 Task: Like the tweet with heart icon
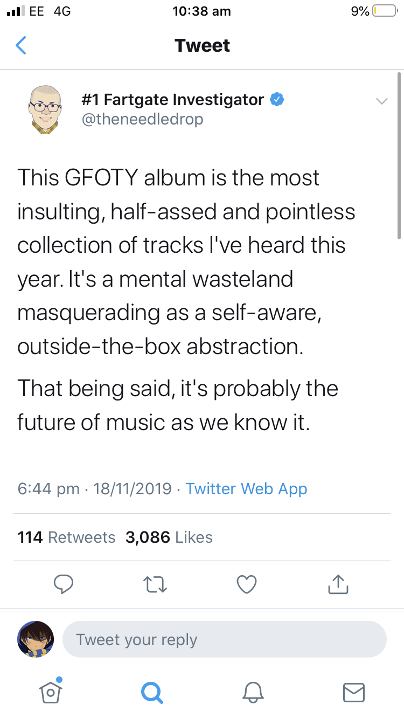(x=247, y=584)
